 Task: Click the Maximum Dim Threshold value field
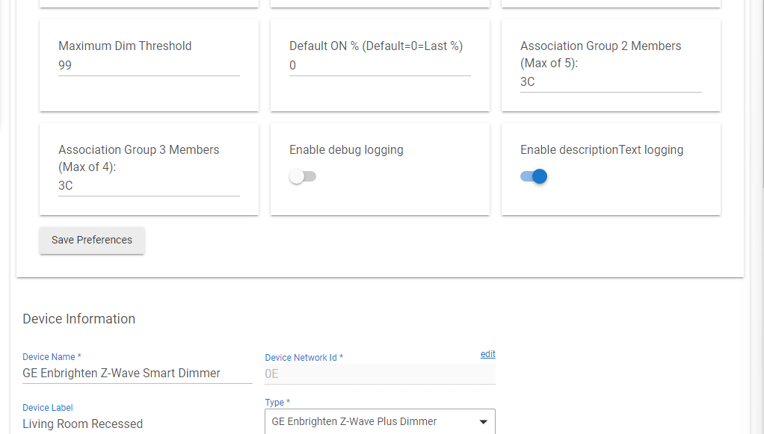[x=149, y=65]
